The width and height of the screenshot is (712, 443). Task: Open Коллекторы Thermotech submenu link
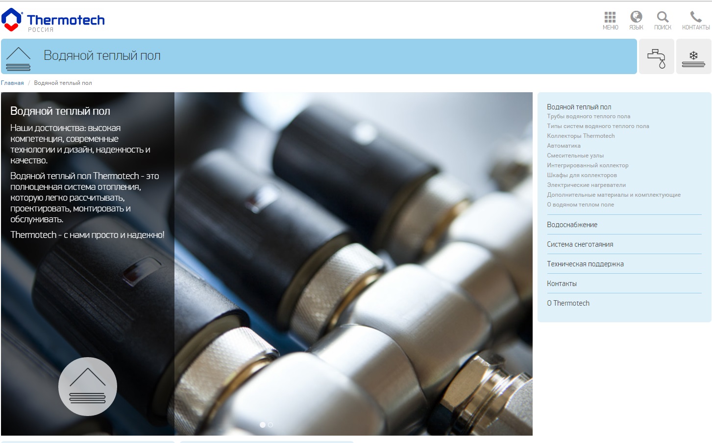[581, 136]
